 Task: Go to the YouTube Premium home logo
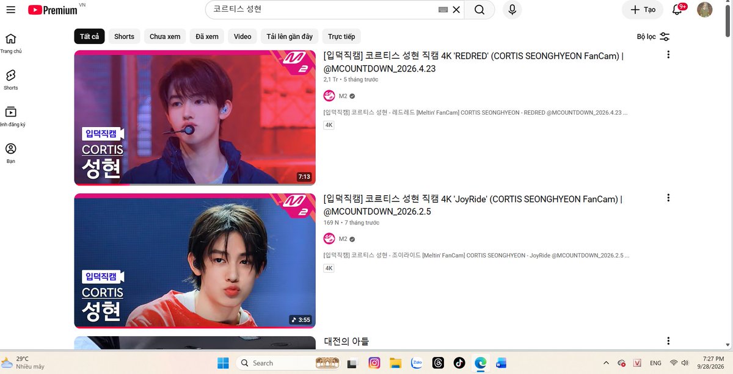click(x=53, y=10)
